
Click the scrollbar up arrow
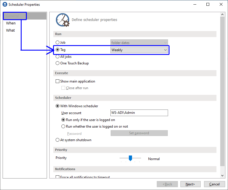[222, 14]
